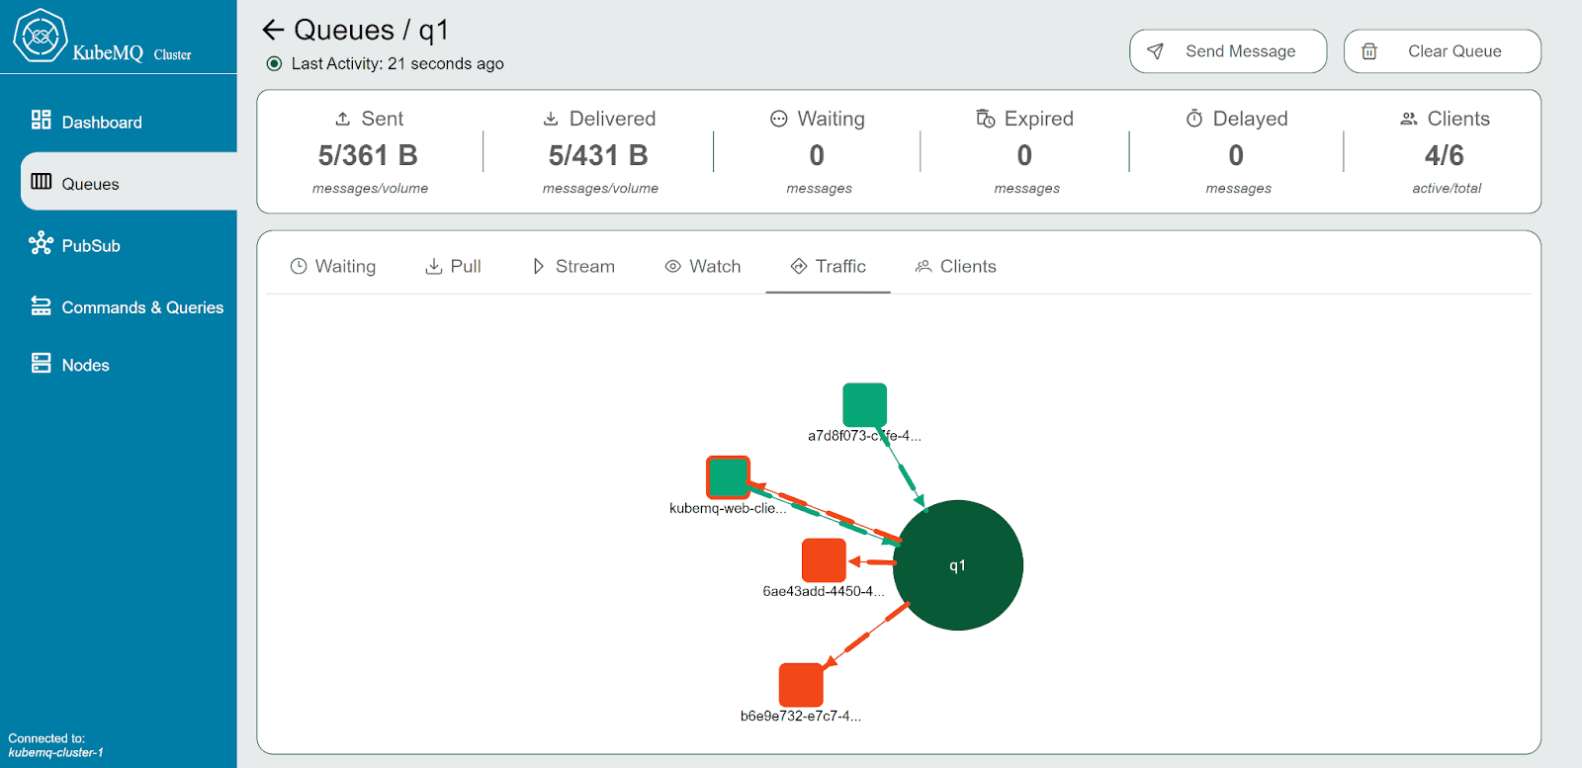
Task: Switch to the Watch tab
Action: tap(703, 266)
